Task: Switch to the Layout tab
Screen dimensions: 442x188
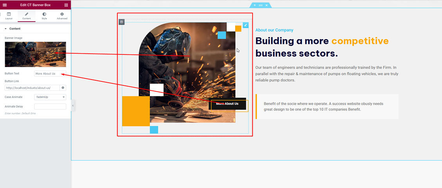Action: (x=9, y=16)
